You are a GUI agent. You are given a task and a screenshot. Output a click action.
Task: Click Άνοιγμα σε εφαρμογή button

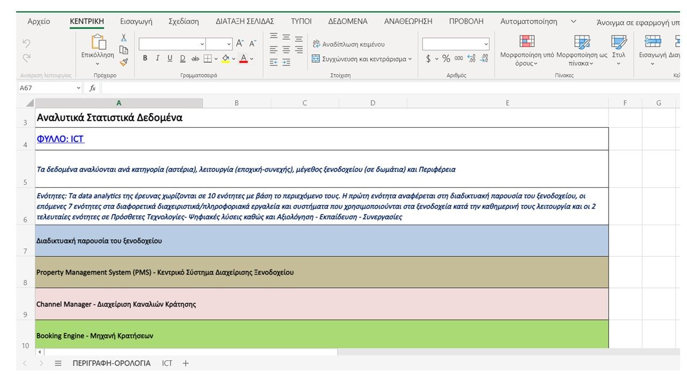click(638, 23)
